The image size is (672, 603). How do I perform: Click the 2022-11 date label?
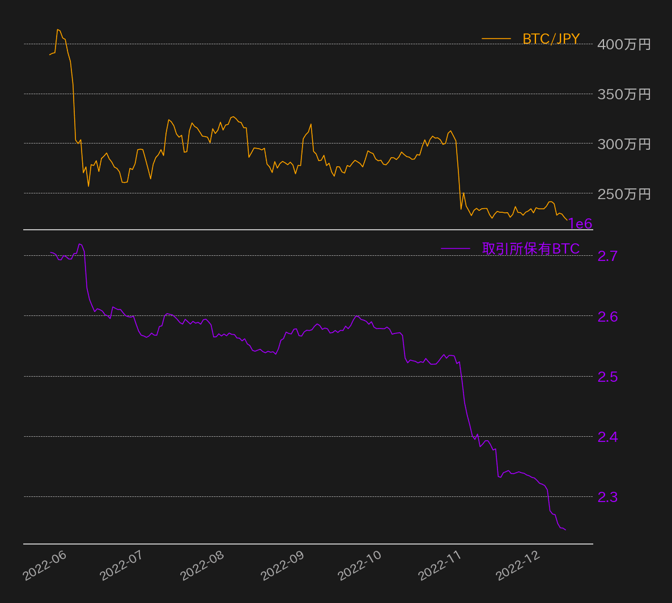(440, 566)
